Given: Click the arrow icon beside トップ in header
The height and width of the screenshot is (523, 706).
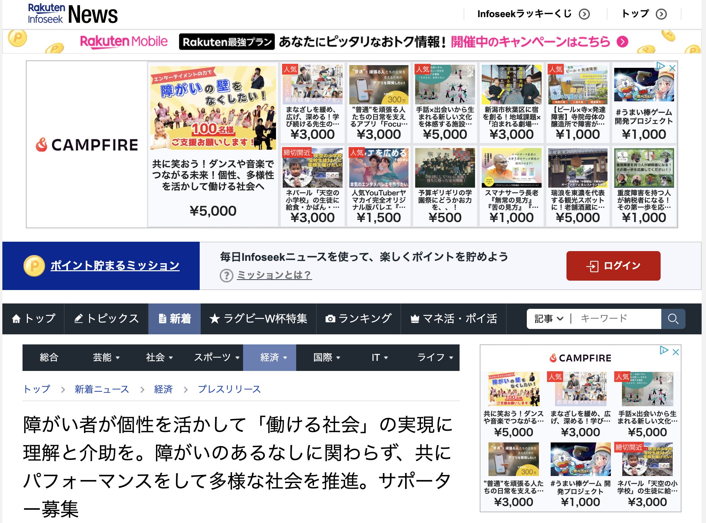Looking at the screenshot, I should pyautogui.click(x=661, y=14).
